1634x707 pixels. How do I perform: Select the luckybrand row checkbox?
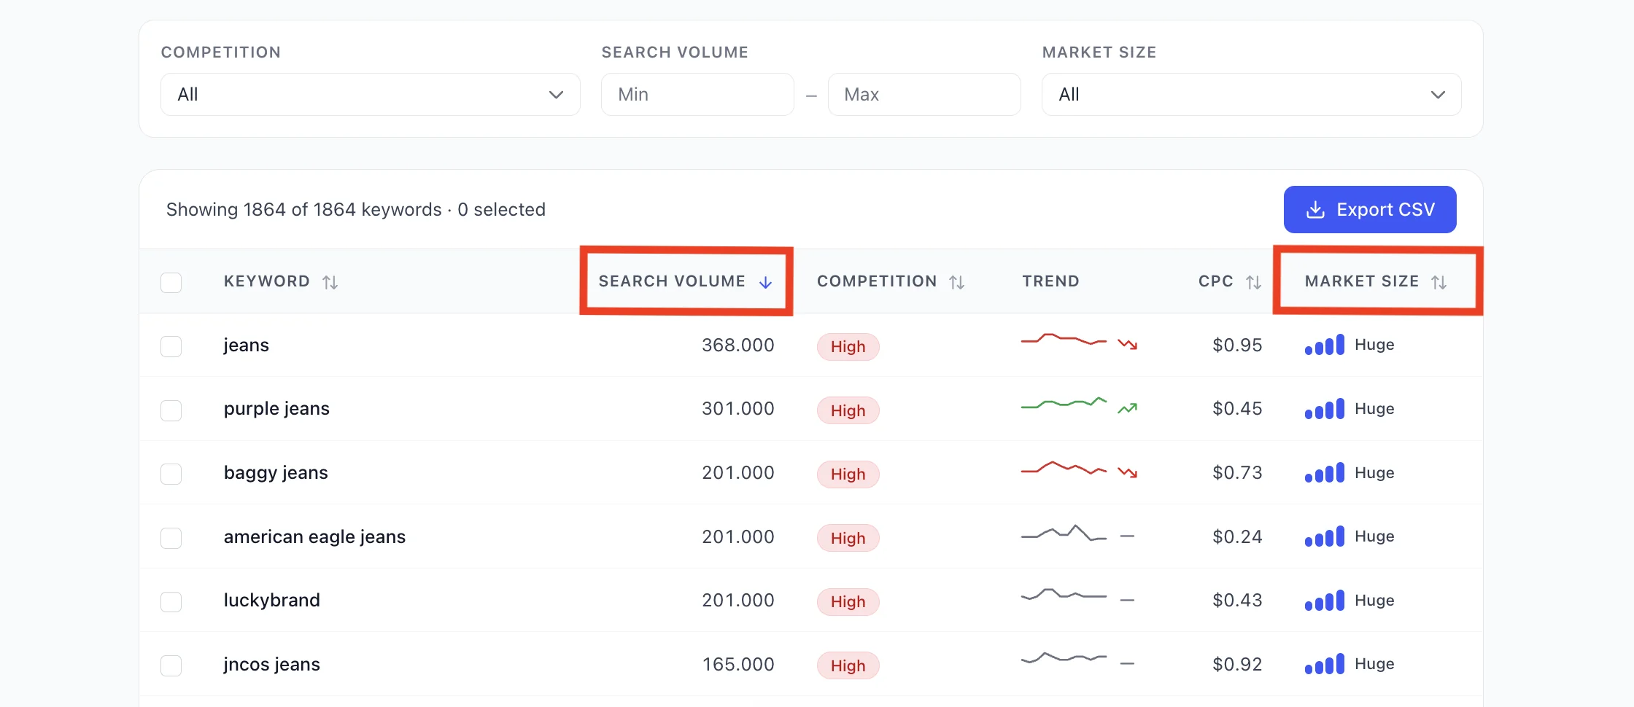click(x=171, y=601)
